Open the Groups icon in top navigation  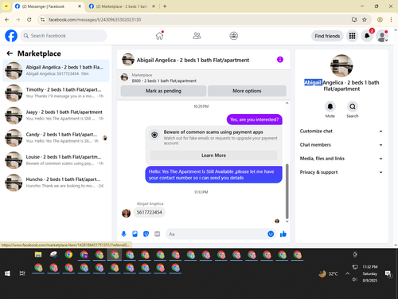tap(233, 36)
